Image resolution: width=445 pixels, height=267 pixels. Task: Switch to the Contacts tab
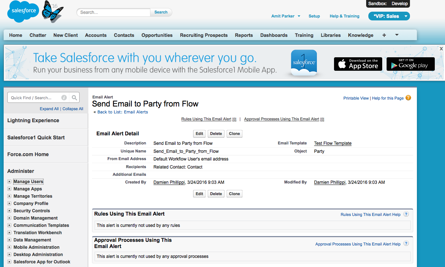coord(124,35)
